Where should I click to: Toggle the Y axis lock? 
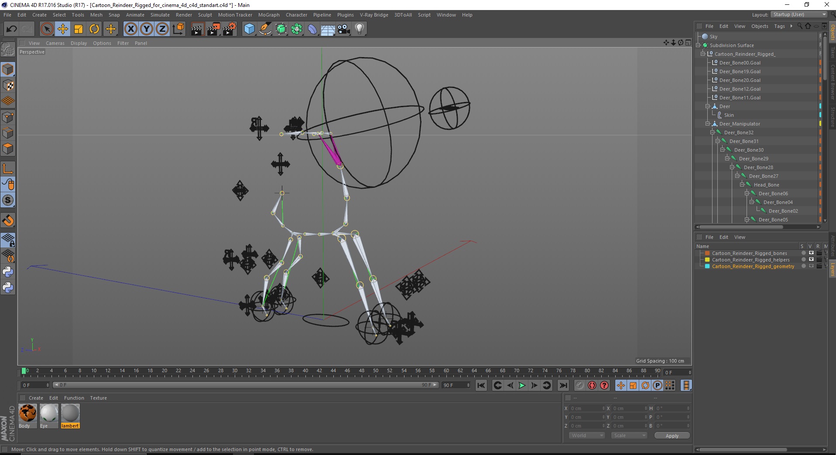[147, 29]
